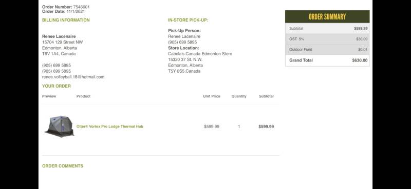Click the Your Order heading

57,86
